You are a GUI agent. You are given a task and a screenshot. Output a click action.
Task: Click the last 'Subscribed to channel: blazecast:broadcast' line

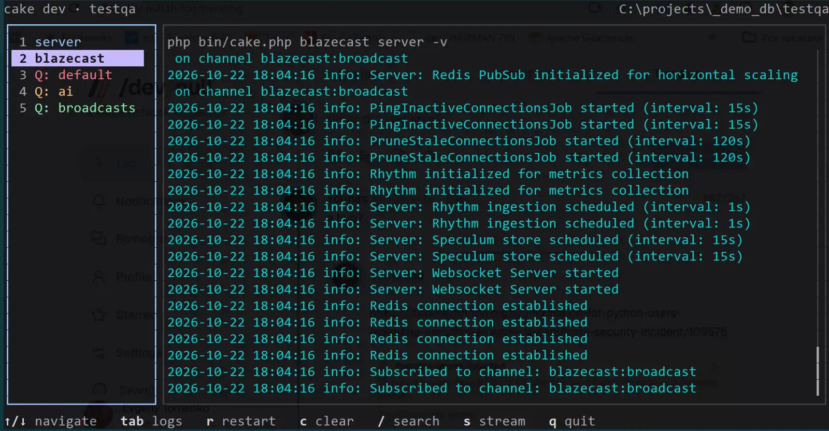pos(432,388)
